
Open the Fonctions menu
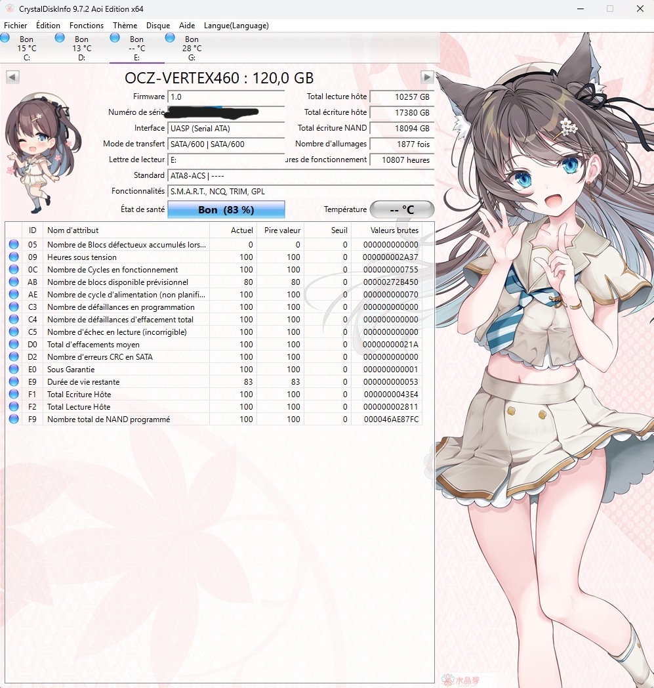pos(87,26)
